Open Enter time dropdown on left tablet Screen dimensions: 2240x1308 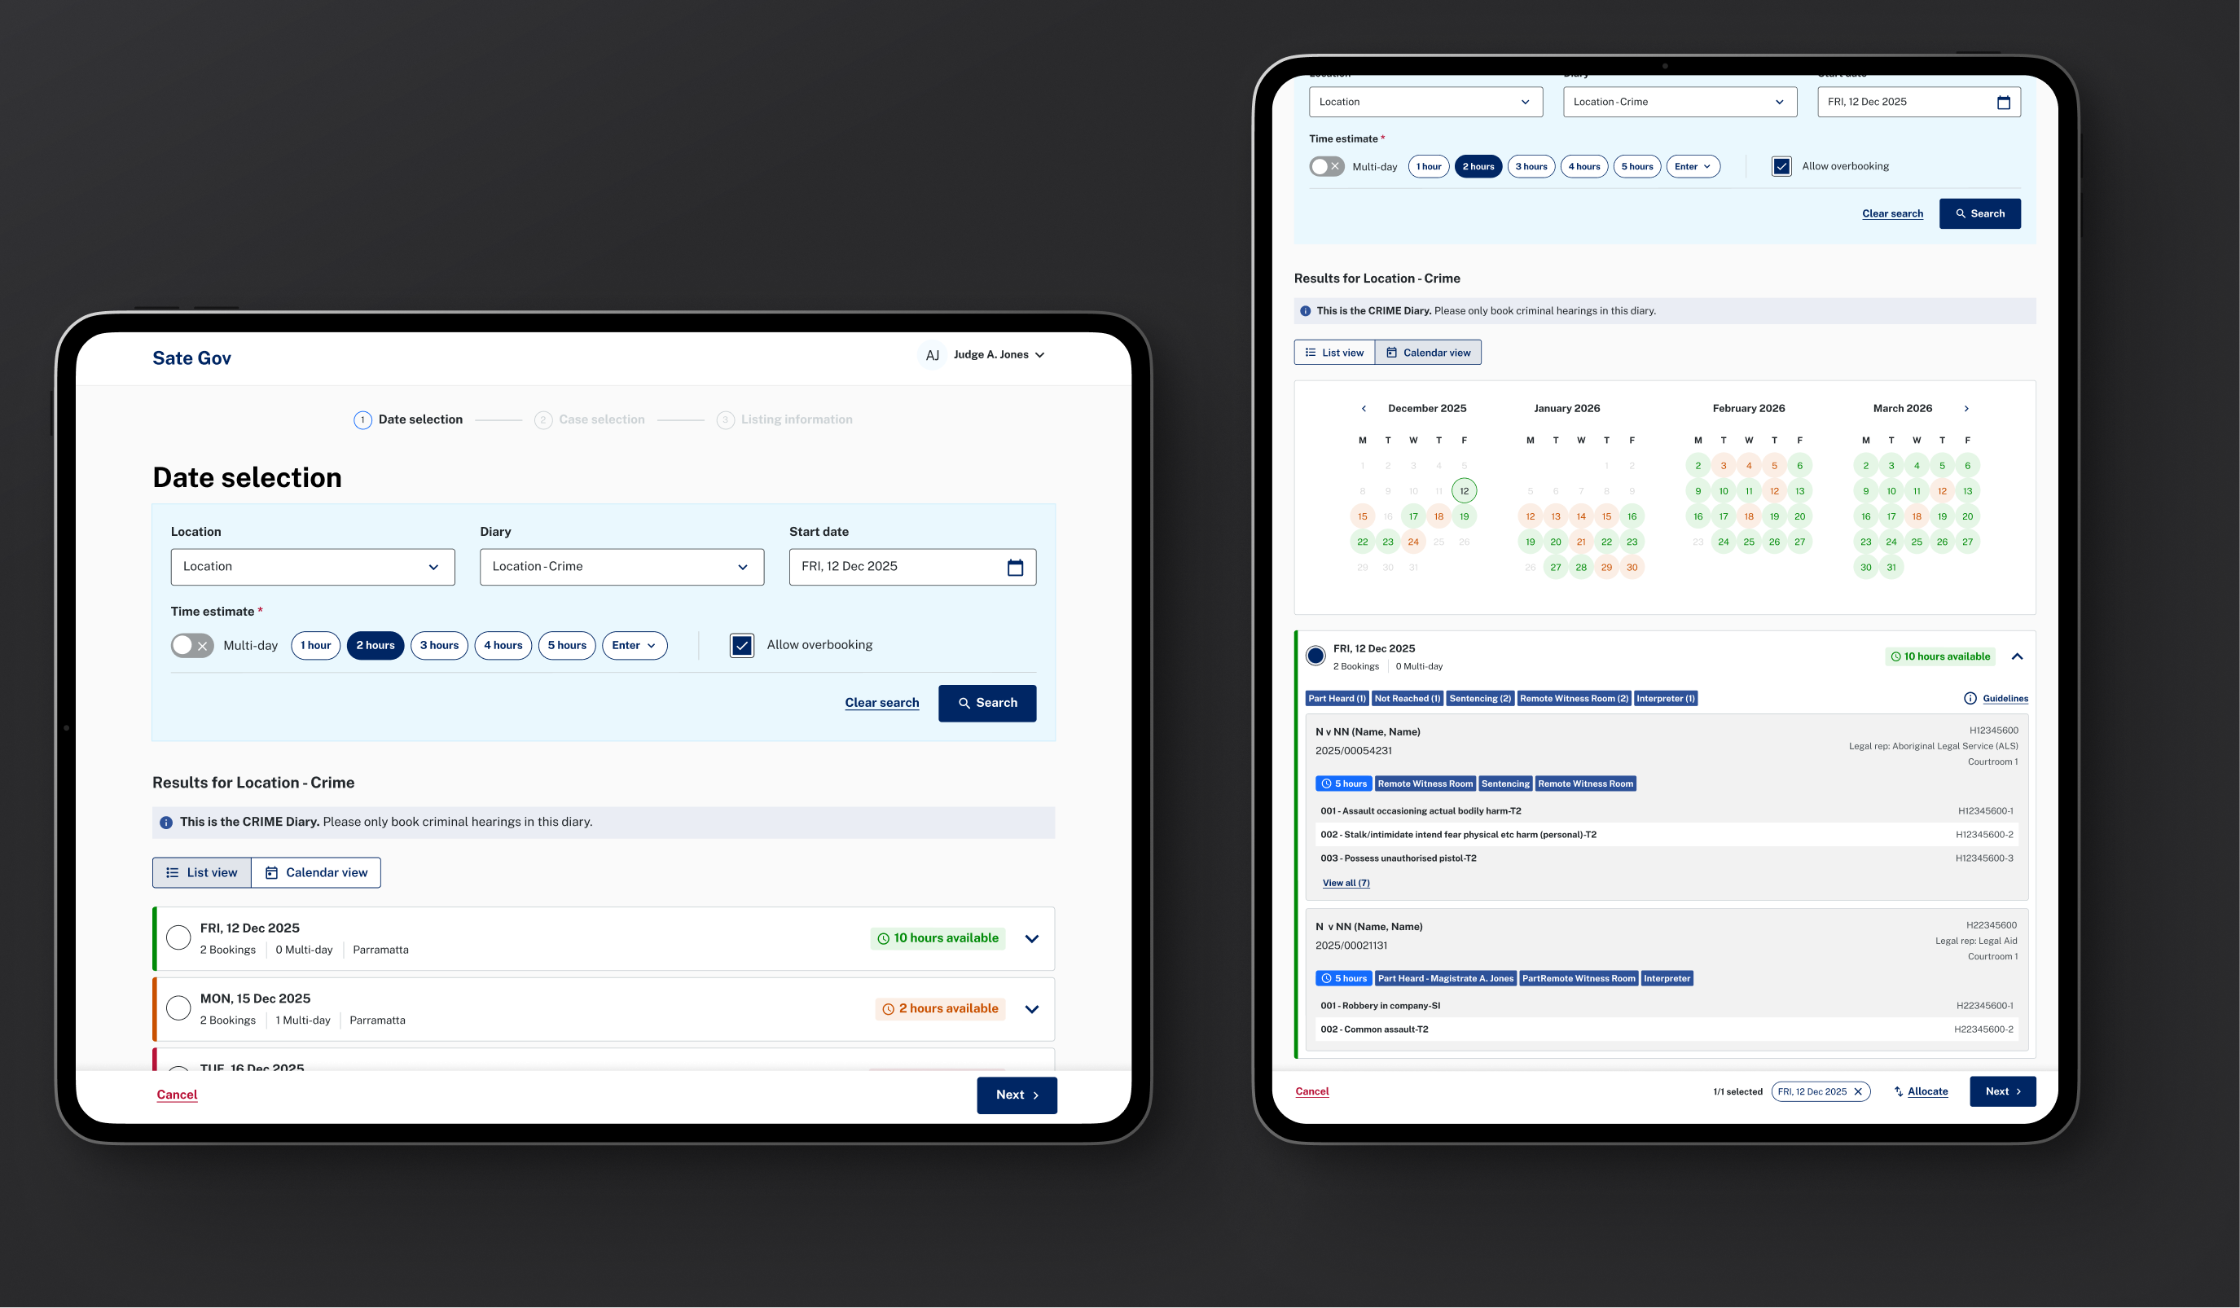635,645
